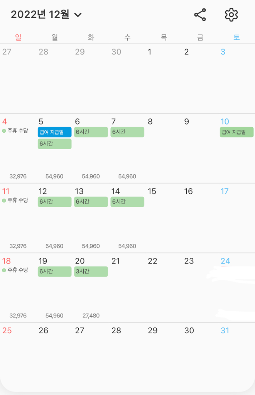Open the 3시간 shift on December 20
Image resolution: width=255 pixels, height=395 pixels.
coord(91,272)
